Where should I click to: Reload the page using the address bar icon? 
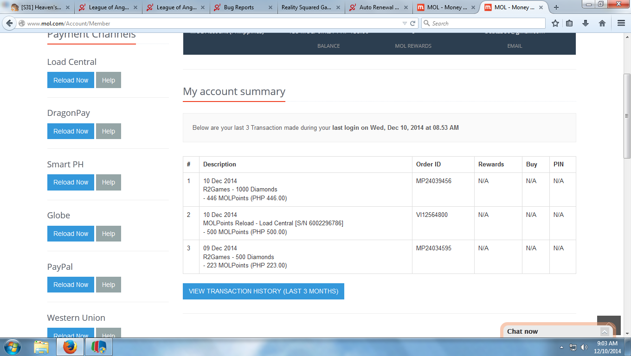(x=413, y=23)
